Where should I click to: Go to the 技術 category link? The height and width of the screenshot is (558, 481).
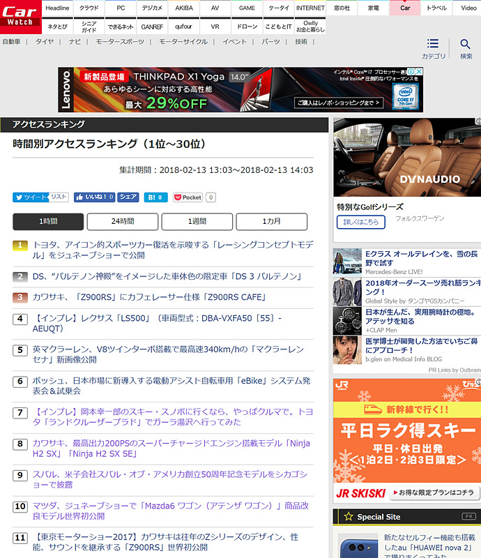(301, 42)
